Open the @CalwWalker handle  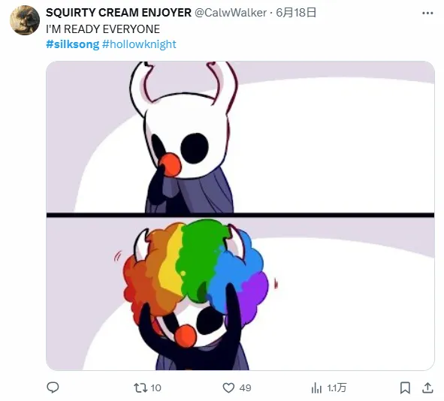click(x=231, y=13)
